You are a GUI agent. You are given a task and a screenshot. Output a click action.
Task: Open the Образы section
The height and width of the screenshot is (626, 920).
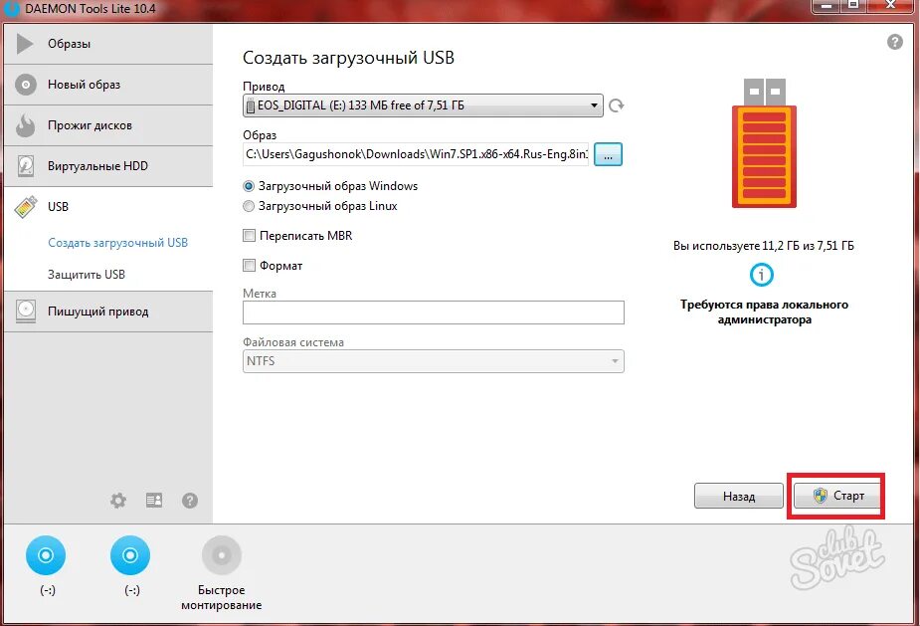(108, 44)
